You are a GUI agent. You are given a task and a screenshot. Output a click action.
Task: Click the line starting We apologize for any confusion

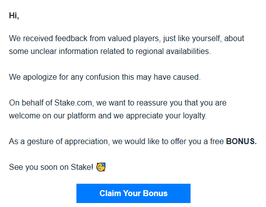[x=105, y=77]
